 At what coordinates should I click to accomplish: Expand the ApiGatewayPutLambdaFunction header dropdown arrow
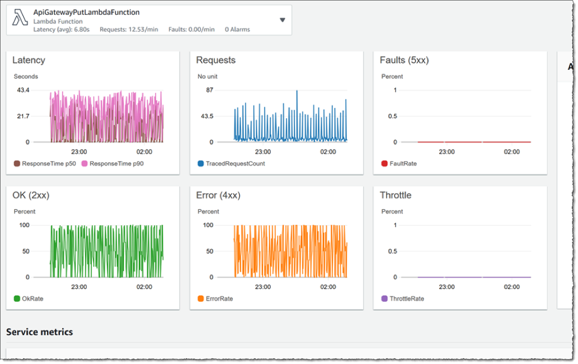(x=282, y=20)
